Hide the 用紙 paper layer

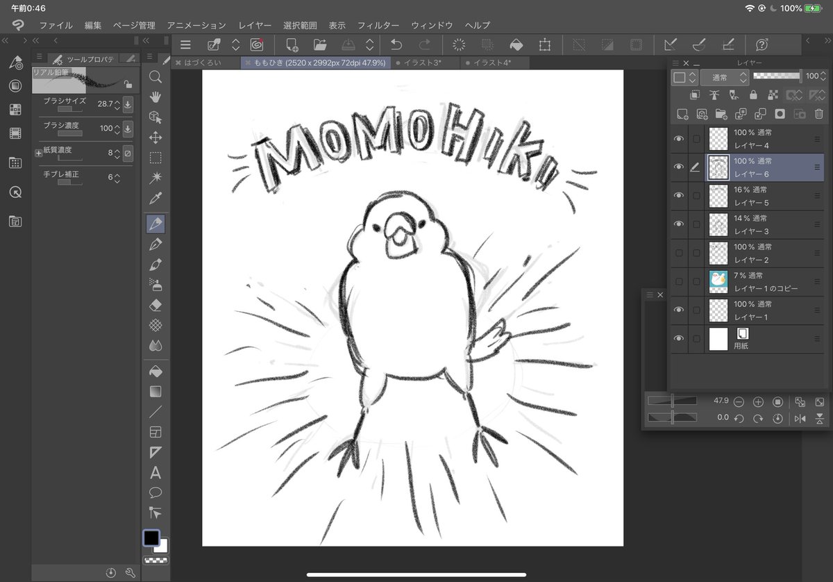tap(679, 338)
